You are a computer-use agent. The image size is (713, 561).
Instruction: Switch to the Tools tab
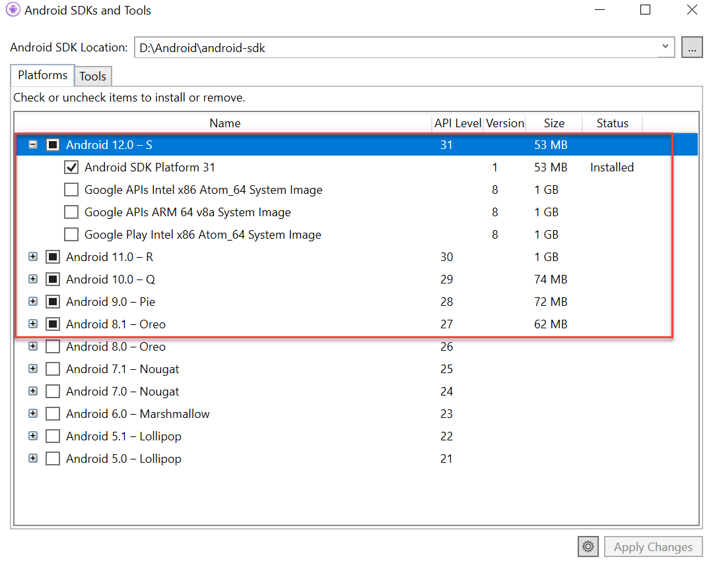(92, 76)
